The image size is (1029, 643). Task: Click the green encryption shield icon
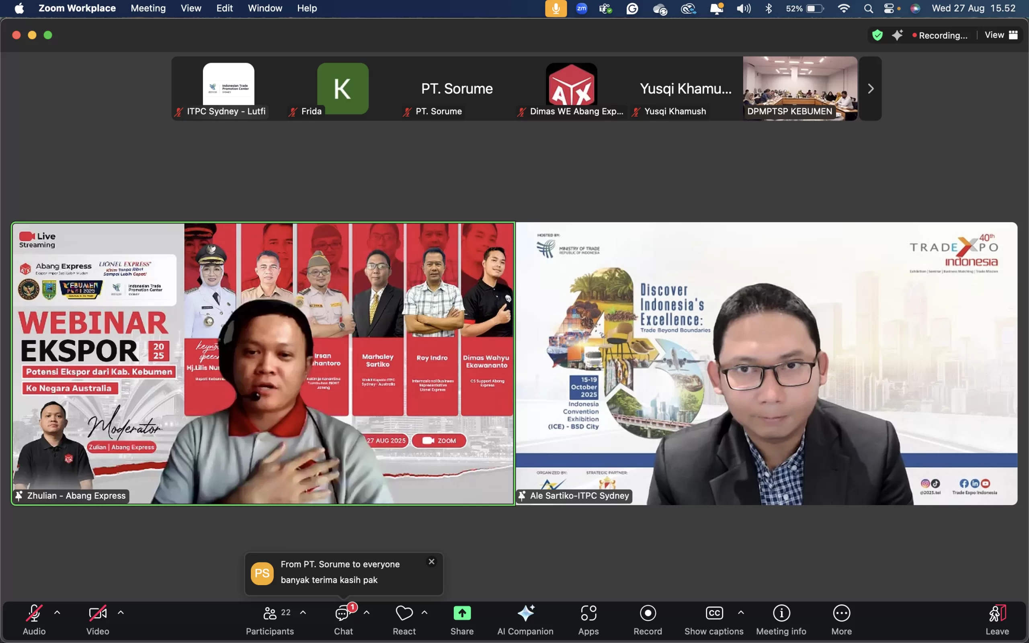(877, 35)
